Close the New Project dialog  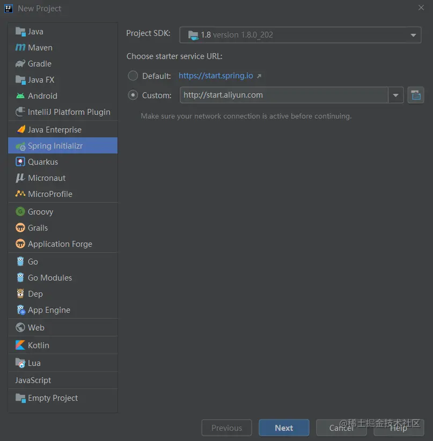tap(421, 8)
